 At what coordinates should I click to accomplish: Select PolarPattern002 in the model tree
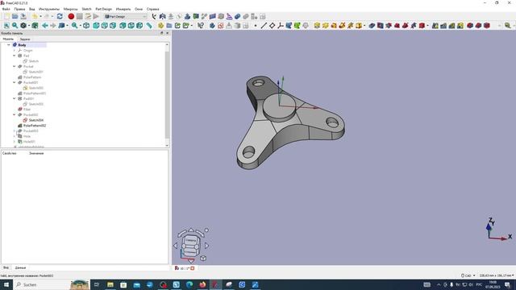35,126
